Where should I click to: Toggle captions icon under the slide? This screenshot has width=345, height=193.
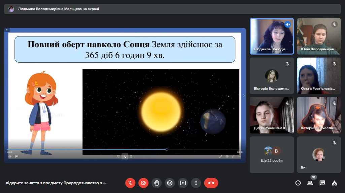click(x=16, y=156)
